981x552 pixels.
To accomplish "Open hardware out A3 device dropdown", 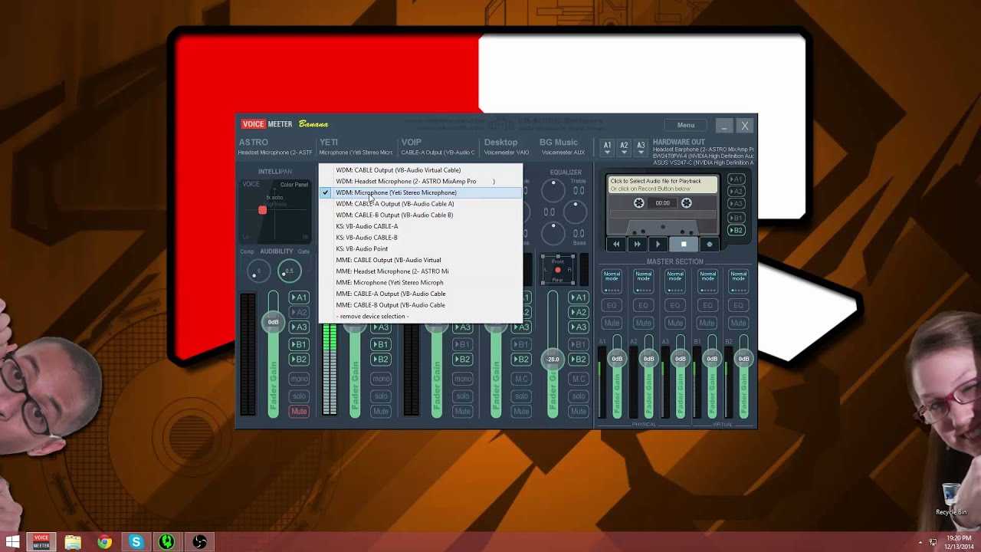I will click(641, 148).
